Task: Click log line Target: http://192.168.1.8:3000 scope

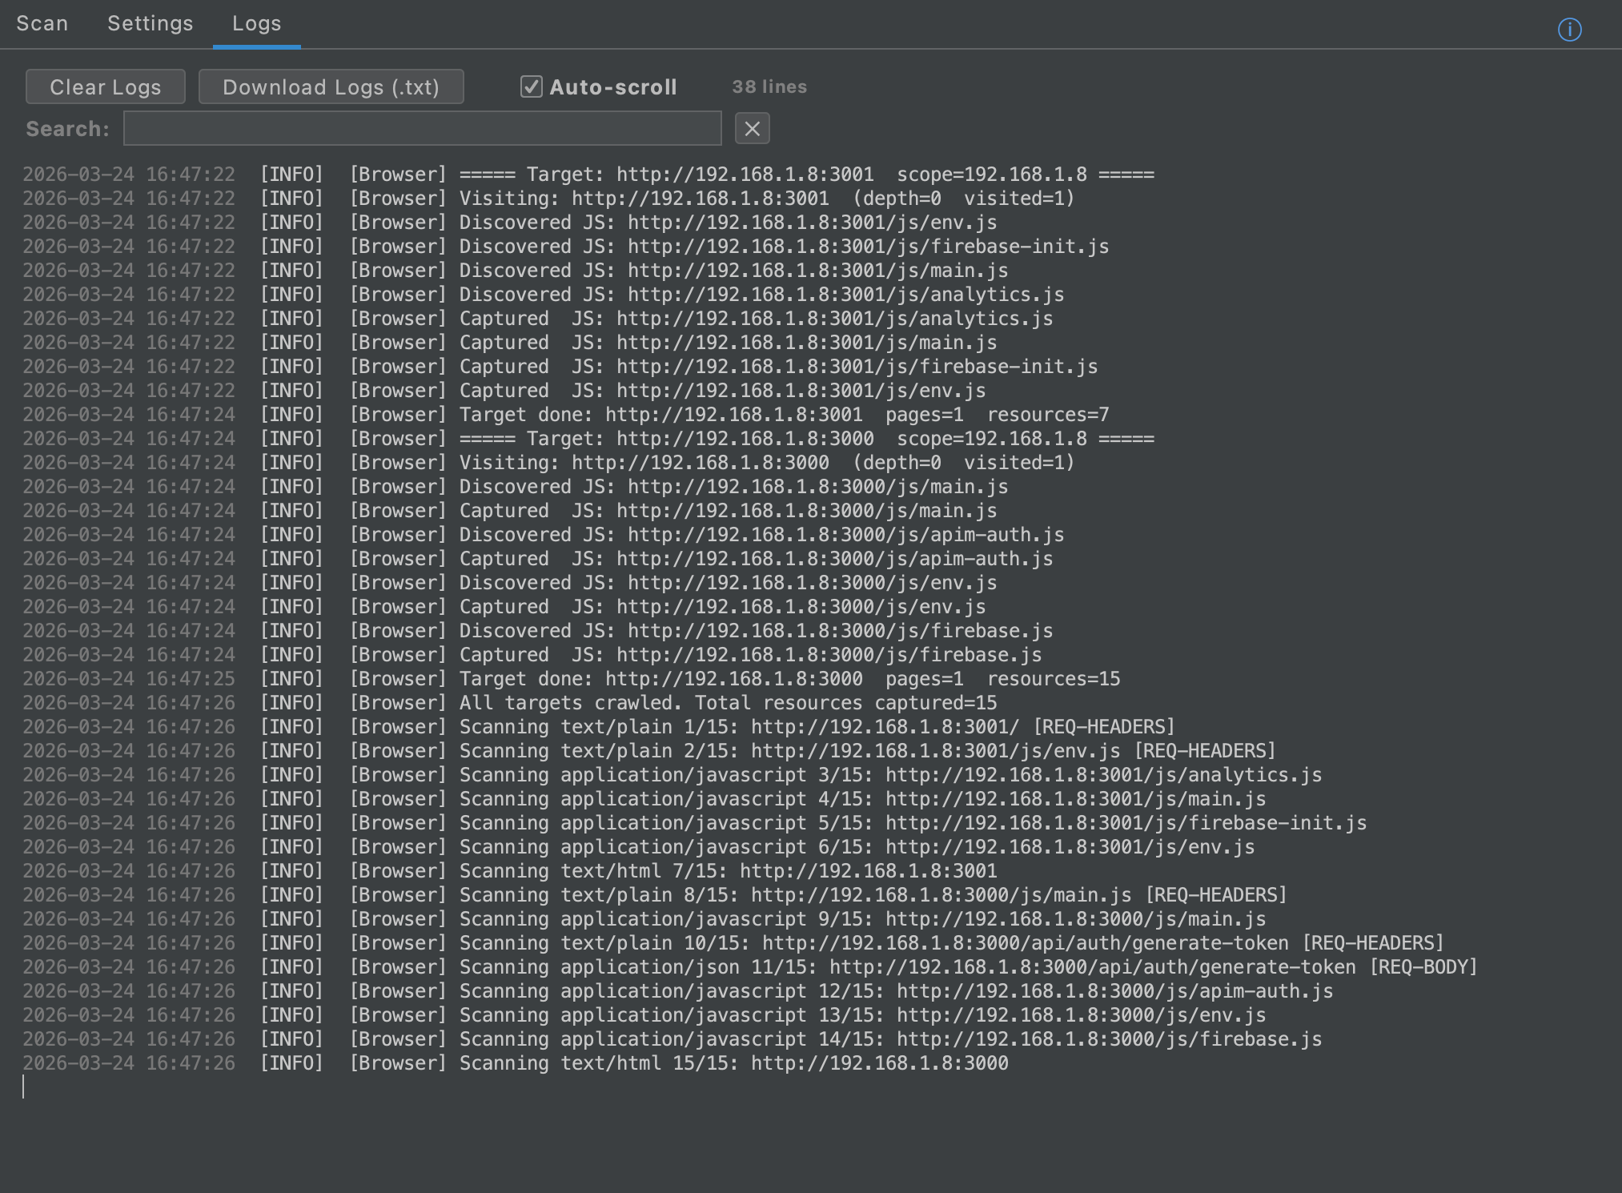Action: (588, 439)
